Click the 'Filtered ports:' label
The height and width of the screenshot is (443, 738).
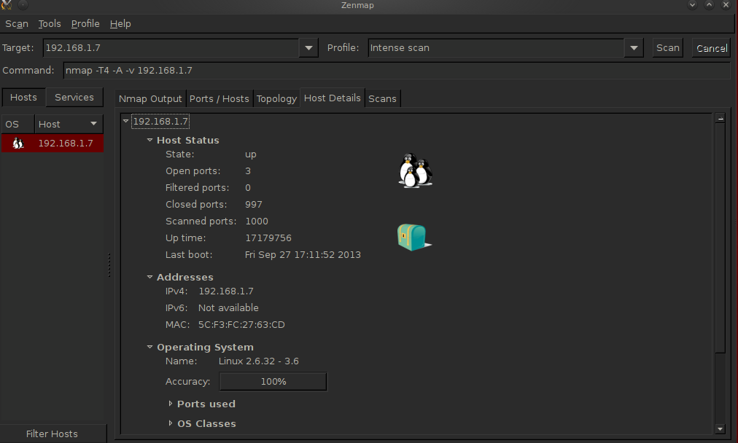(x=197, y=188)
